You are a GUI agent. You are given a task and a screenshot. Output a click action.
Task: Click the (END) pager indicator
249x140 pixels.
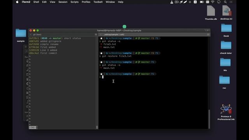[33, 128]
